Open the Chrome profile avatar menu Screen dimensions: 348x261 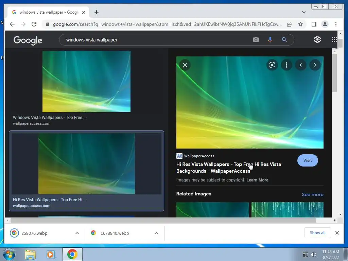[325, 24]
